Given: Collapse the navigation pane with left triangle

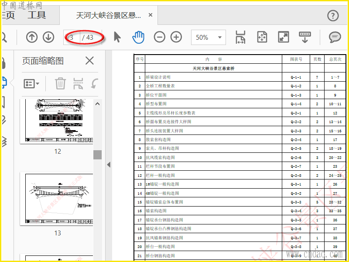Looking at the screenshot, I should (109, 165).
